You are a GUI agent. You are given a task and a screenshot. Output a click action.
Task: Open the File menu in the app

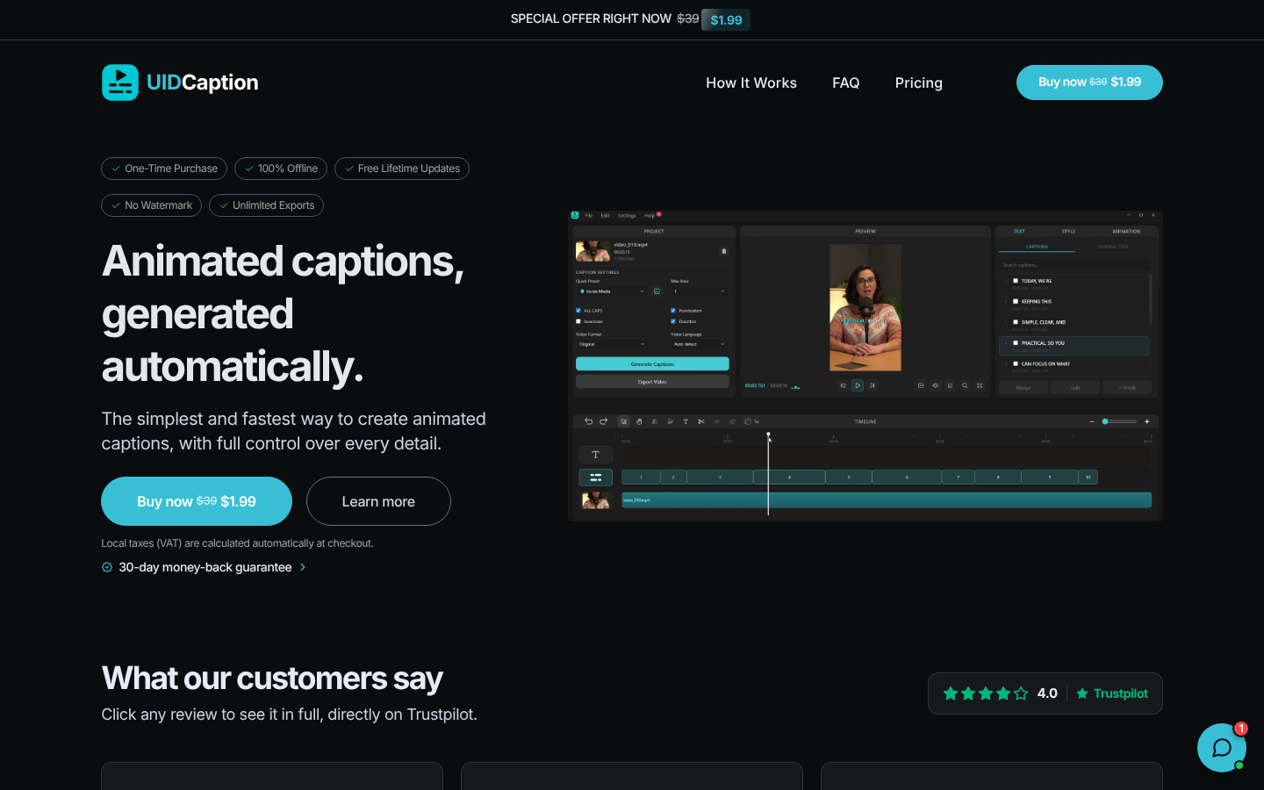pos(589,215)
